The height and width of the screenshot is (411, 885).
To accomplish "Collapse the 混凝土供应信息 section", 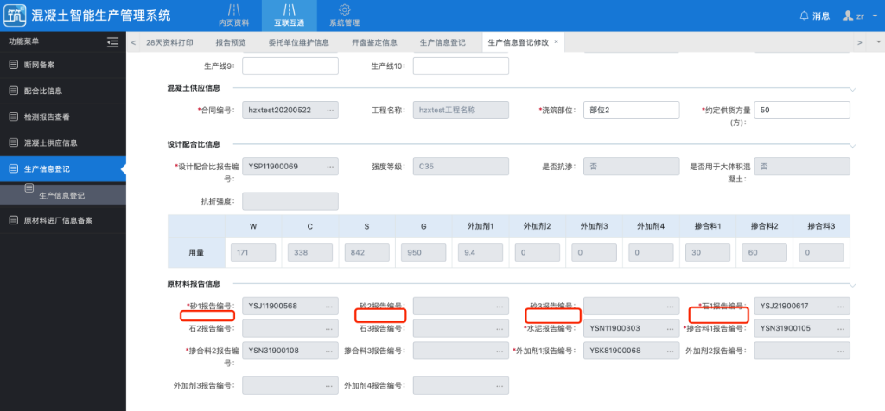I will pos(852,89).
